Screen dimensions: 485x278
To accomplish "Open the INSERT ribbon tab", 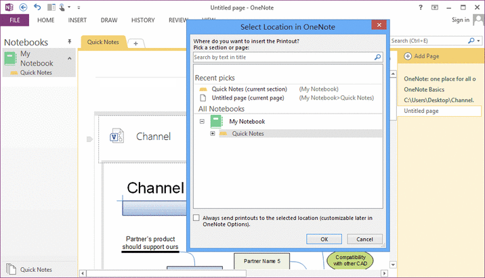I will tap(77, 20).
